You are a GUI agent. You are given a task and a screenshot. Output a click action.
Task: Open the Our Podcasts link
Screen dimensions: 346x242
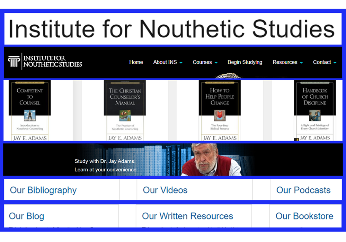(x=303, y=190)
